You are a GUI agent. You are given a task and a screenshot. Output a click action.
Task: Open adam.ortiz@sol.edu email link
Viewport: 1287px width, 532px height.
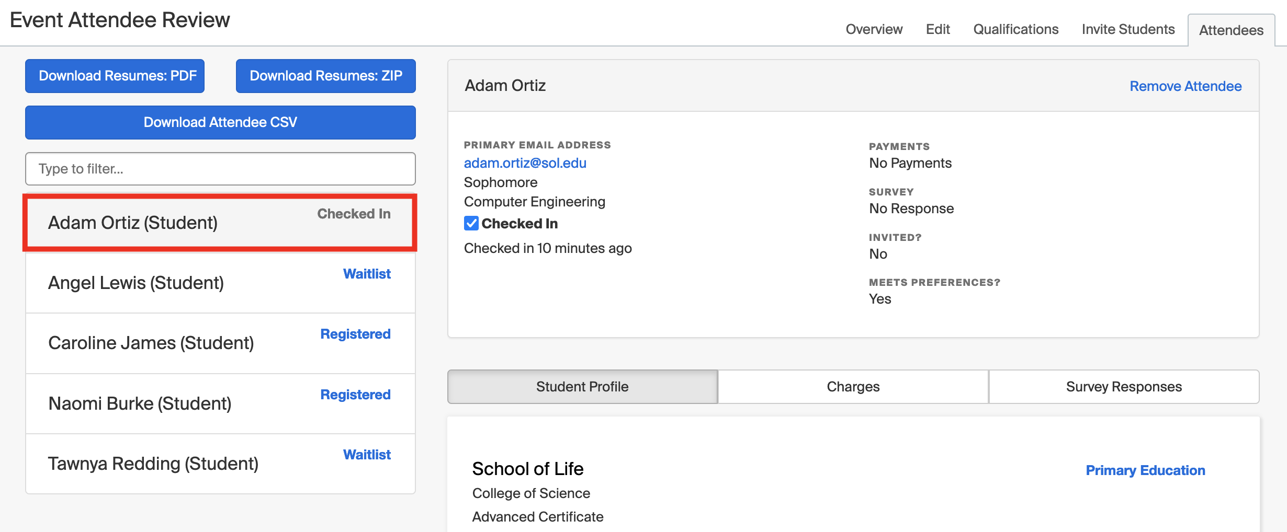click(x=525, y=163)
